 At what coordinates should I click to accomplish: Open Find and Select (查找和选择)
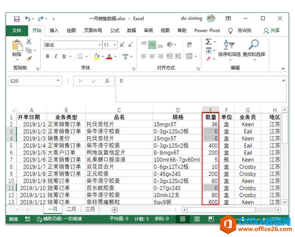click(x=254, y=49)
